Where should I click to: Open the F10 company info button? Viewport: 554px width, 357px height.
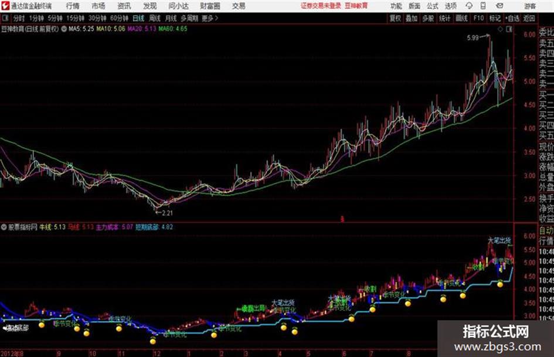[478, 18]
